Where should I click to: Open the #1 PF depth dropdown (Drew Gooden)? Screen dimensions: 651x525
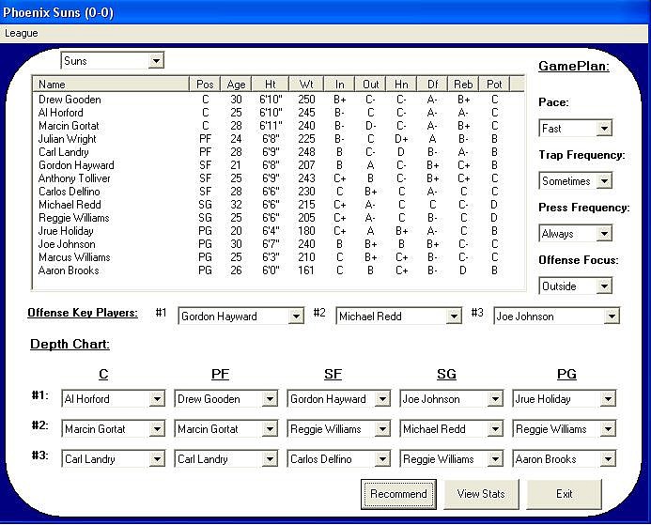226,399
